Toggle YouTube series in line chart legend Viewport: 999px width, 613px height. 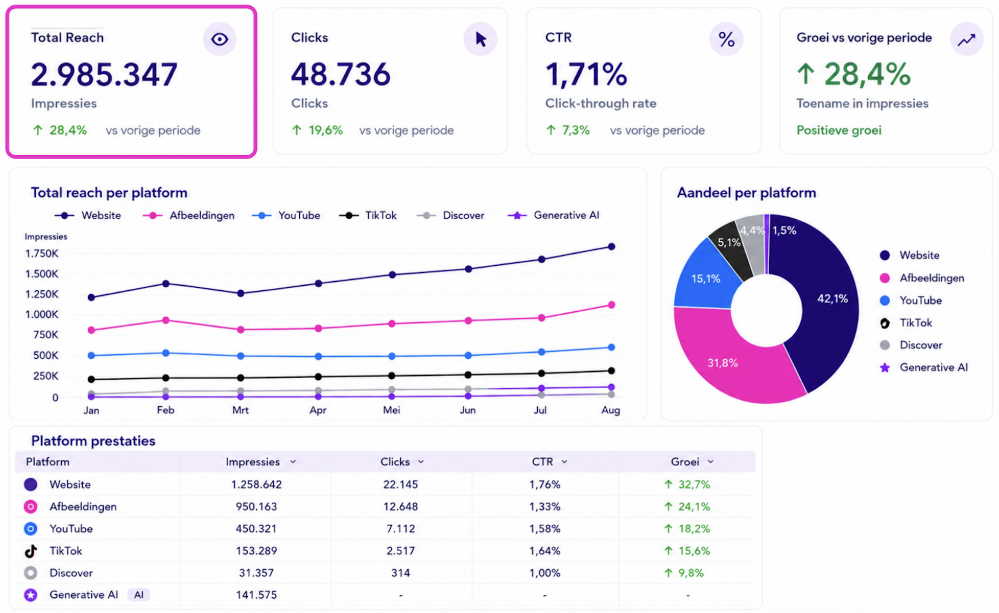[x=286, y=215]
